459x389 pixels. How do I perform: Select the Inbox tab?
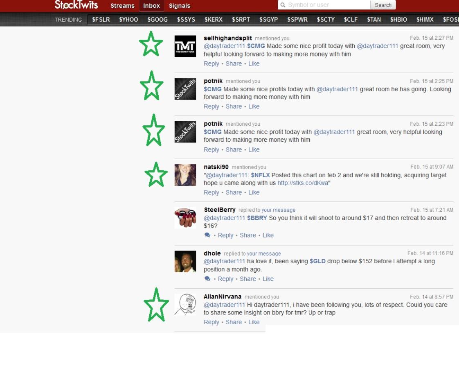click(x=151, y=6)
